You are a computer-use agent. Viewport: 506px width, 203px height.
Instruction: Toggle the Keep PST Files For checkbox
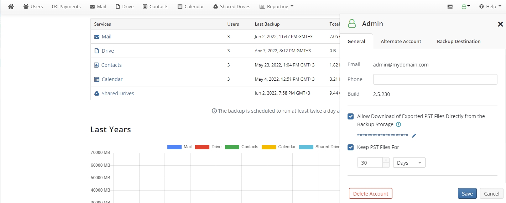click(x=351, y=147)
